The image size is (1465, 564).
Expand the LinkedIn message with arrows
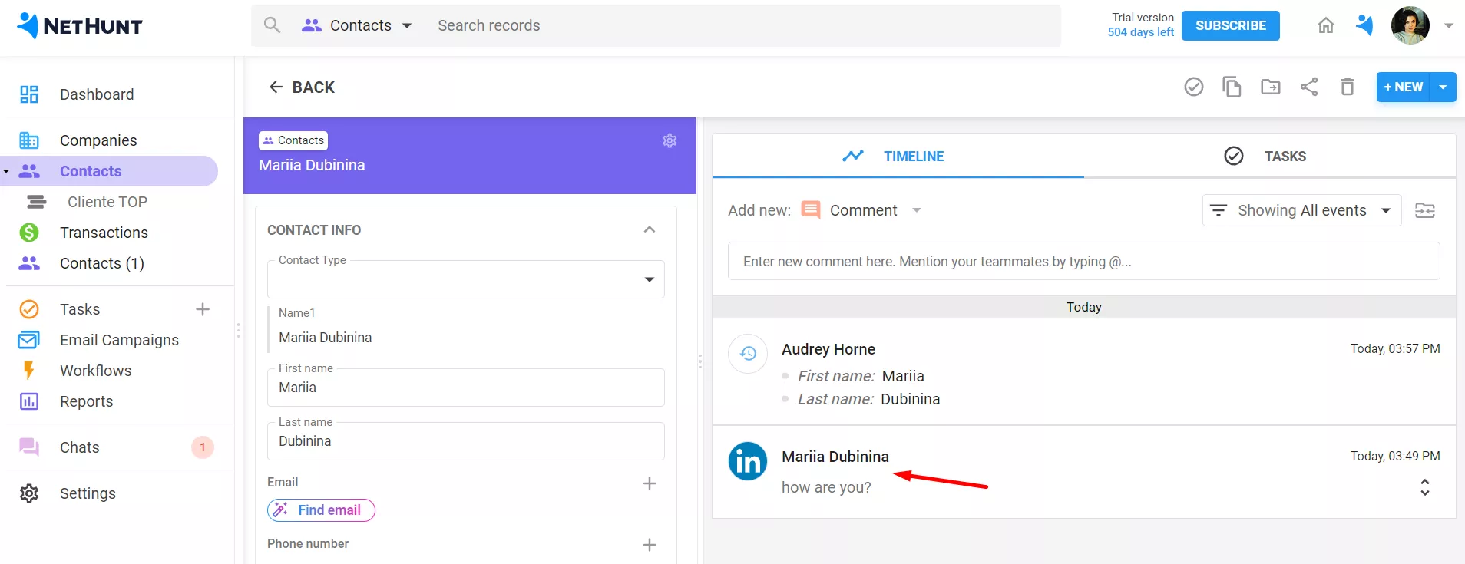[1425, 487]
